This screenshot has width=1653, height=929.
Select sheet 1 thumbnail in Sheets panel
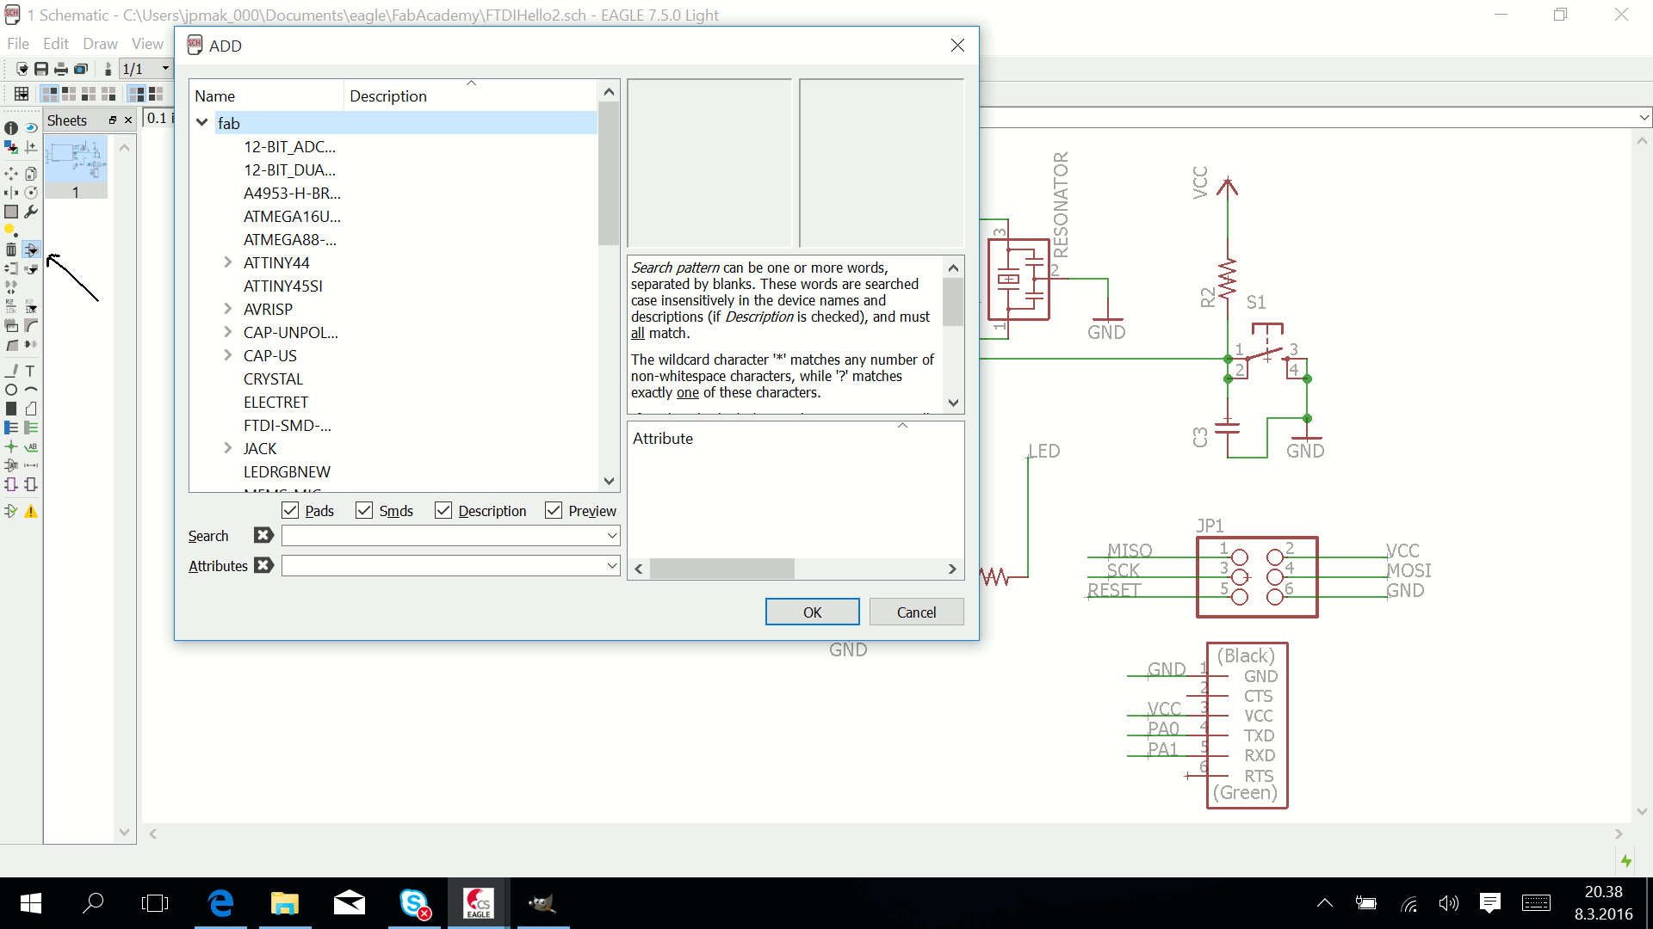(76, 167)
